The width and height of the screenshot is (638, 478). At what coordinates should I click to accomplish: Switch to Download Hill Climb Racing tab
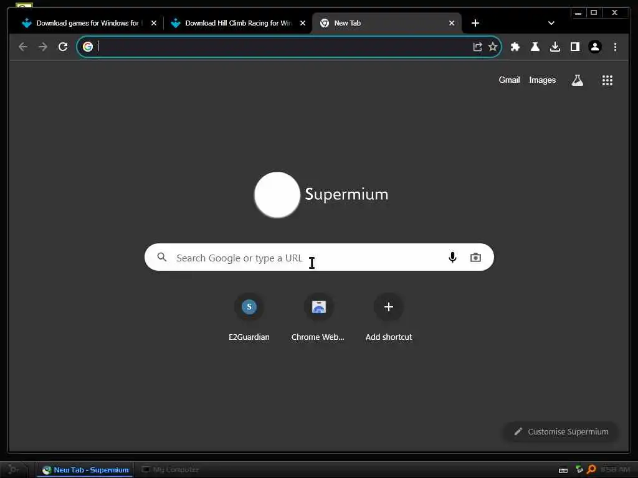237,23
